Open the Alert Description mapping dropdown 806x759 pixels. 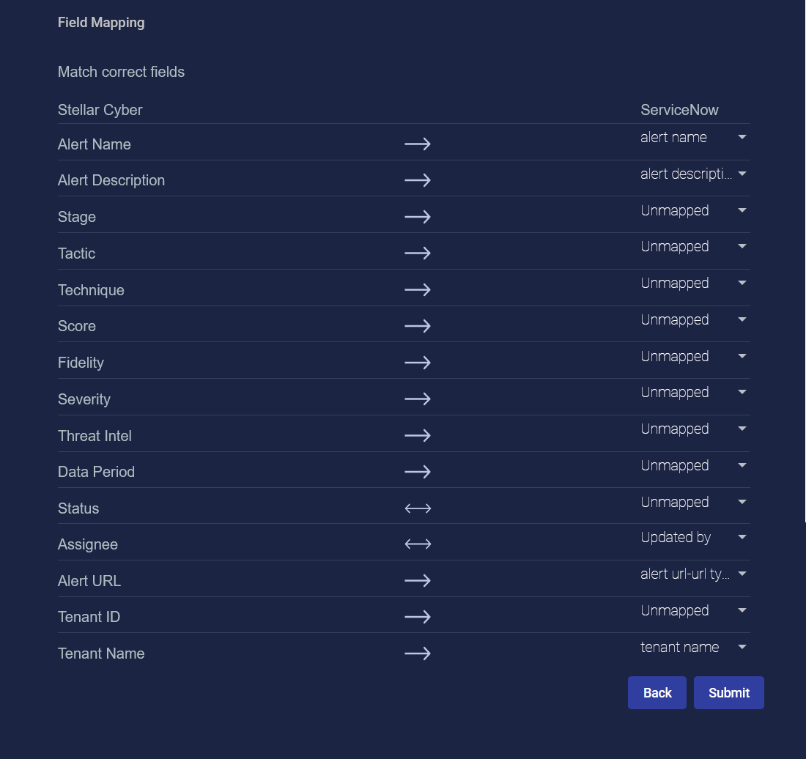tap(693, 174)
